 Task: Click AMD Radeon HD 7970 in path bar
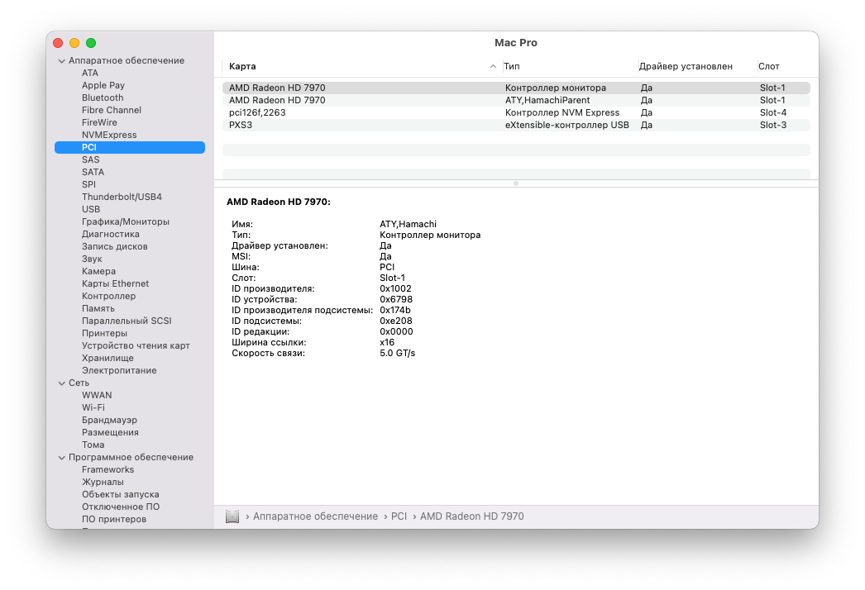tap(472, 516)
